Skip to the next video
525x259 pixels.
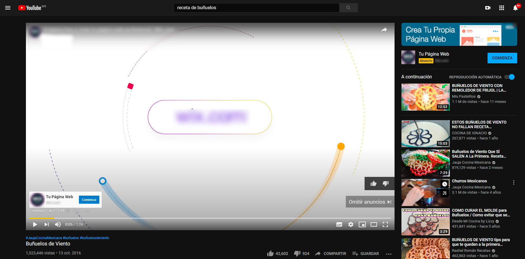[x=46, y=224]
